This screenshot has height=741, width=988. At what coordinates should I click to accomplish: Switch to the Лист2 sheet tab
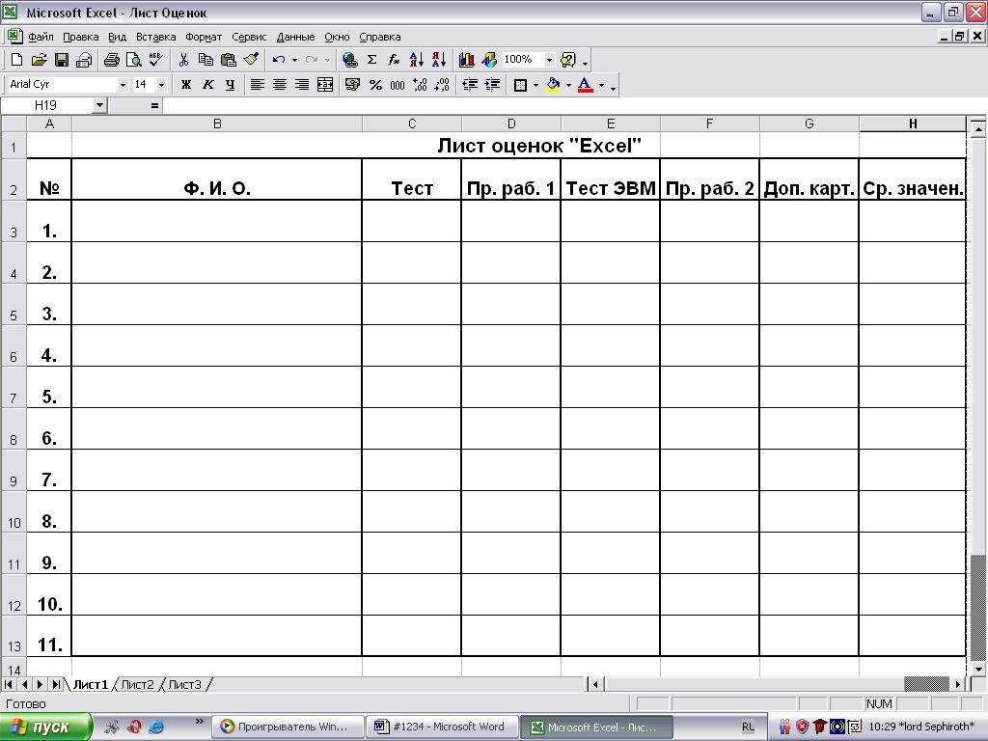pyautogui.click(x=137, y=684)
